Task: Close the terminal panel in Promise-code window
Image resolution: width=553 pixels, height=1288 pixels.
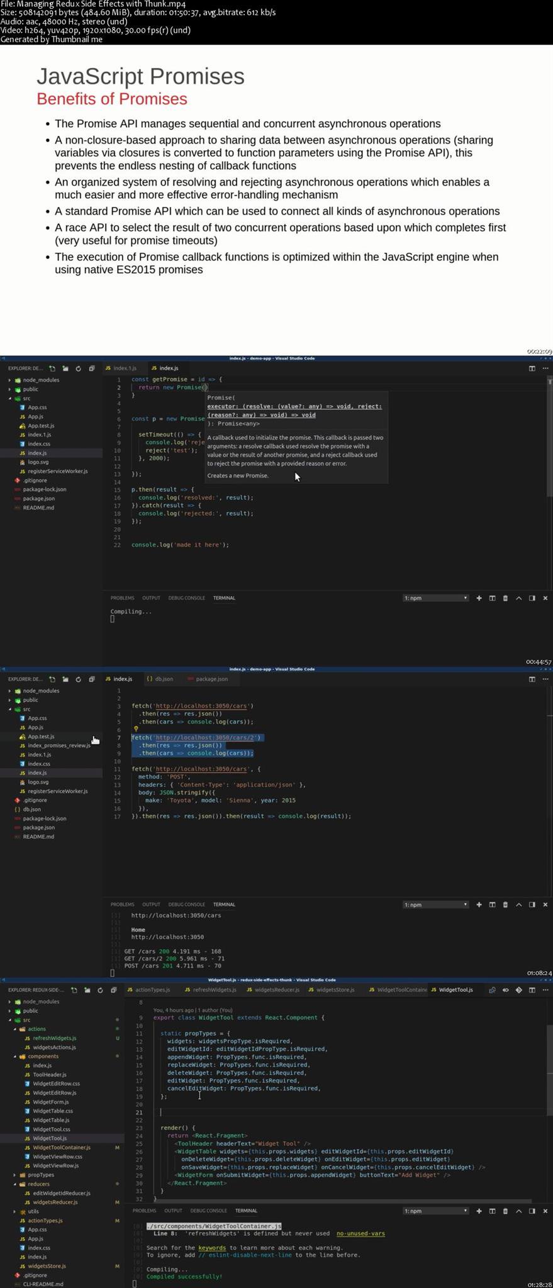Action: [545, 598]
